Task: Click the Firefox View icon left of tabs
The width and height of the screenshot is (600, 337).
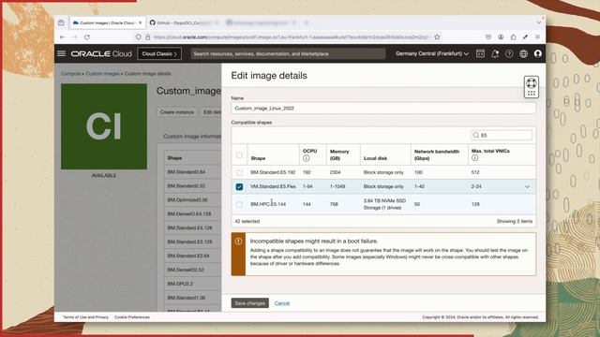Action: tap(61, 22)
